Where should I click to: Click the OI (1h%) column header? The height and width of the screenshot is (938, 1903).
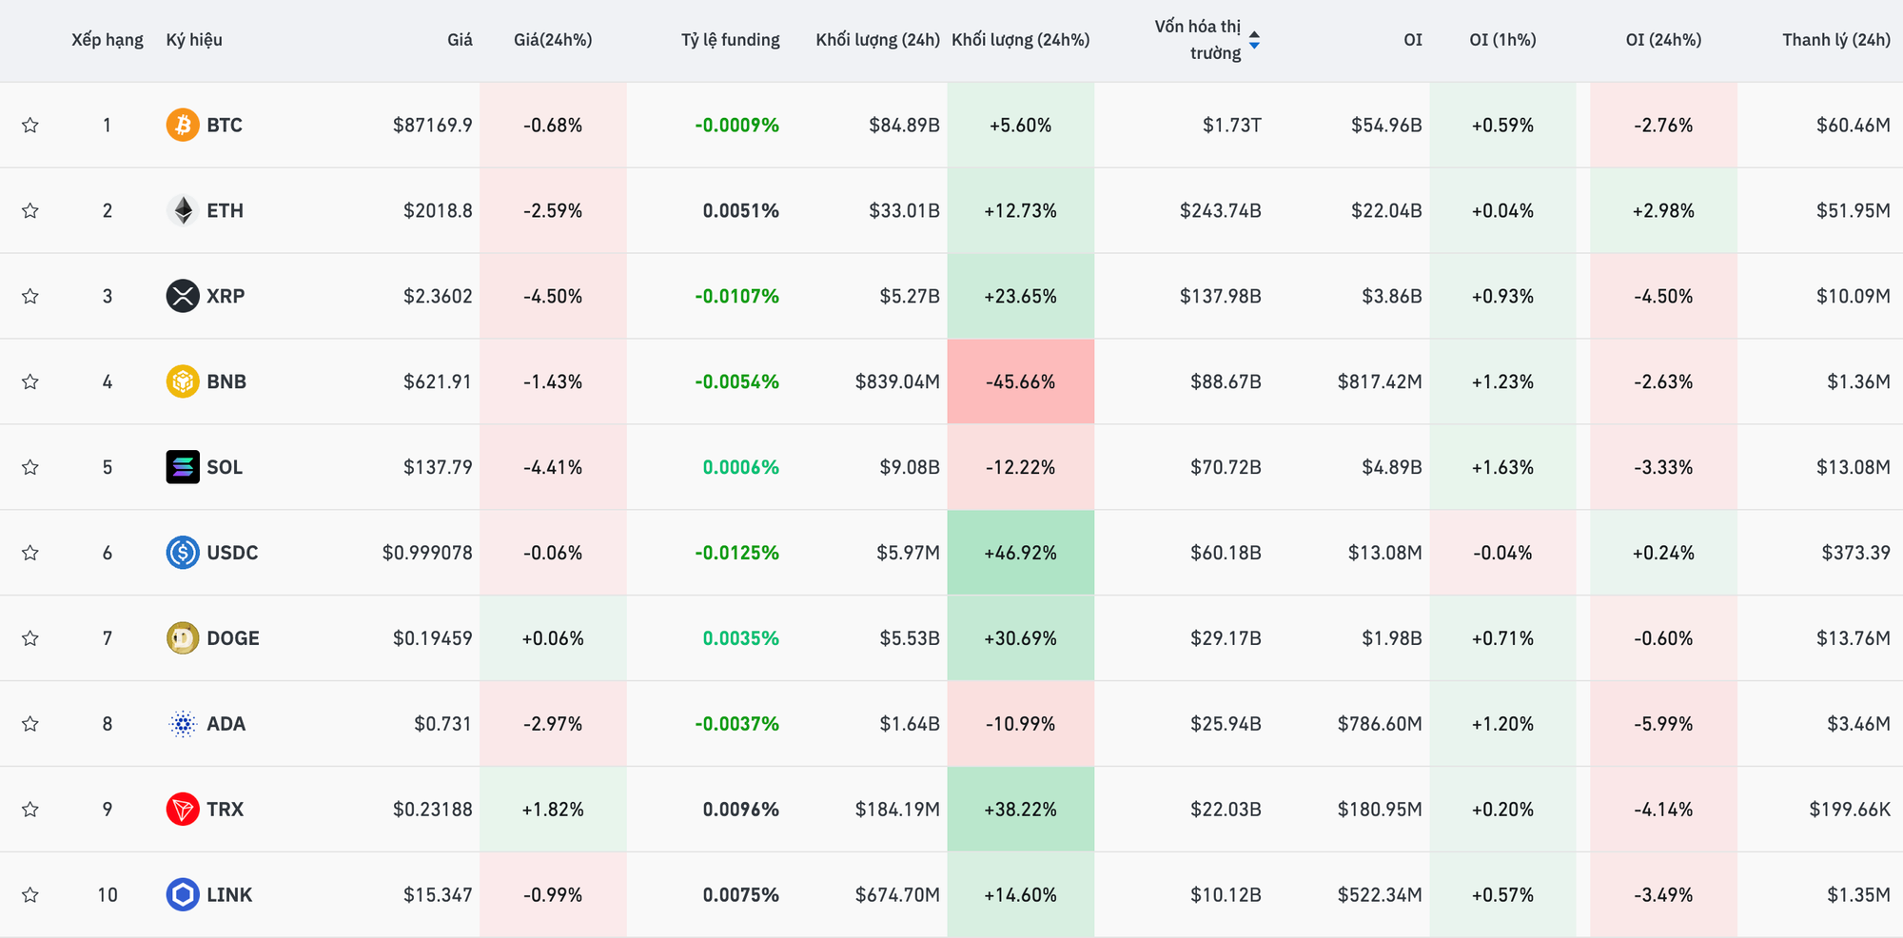pos(1502,40)
